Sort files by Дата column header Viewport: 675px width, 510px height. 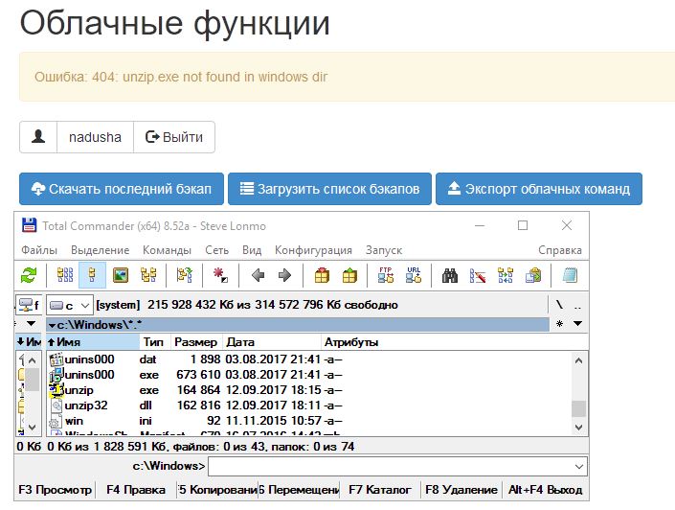(272, 342)
